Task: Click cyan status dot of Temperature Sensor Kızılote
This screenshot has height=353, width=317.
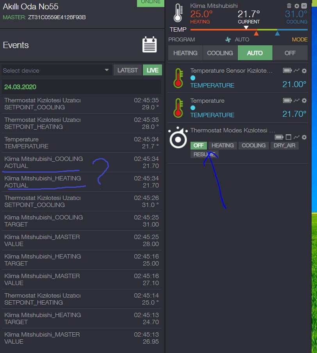Action: [x=193, y=78]
